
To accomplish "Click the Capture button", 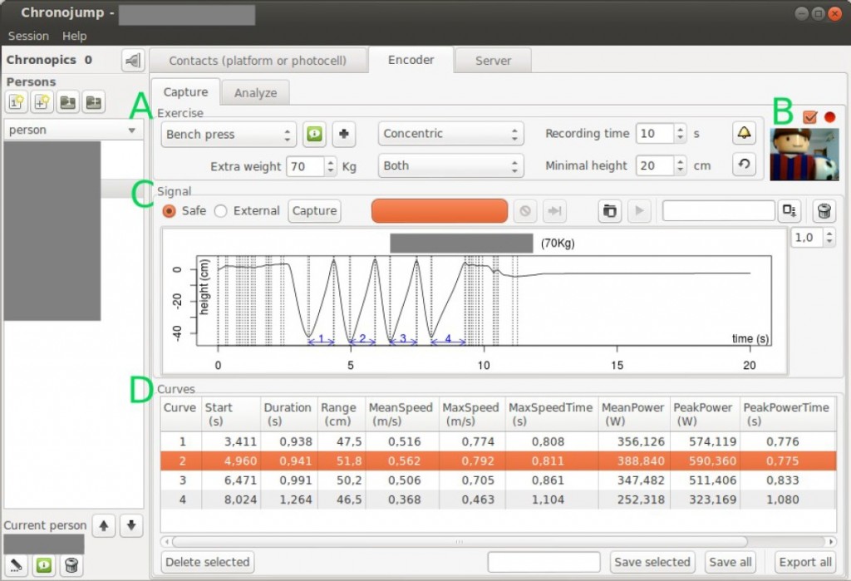I will pyautogui.click(x=314, y=211).
